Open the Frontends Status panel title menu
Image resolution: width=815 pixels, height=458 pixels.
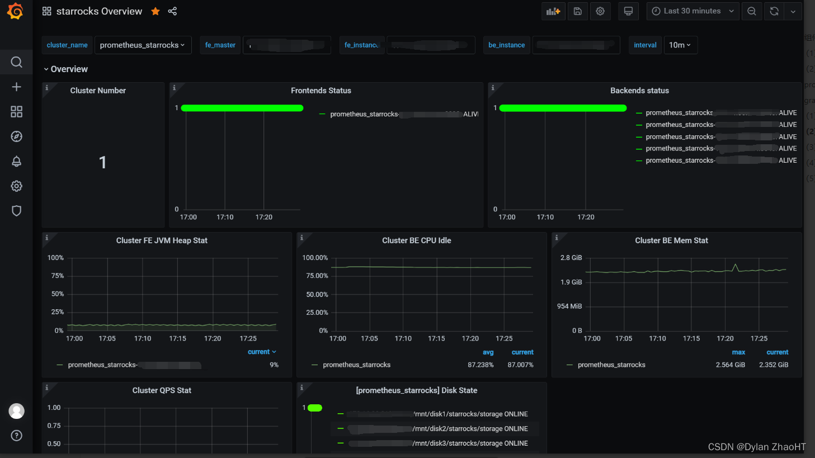[321, 91]
